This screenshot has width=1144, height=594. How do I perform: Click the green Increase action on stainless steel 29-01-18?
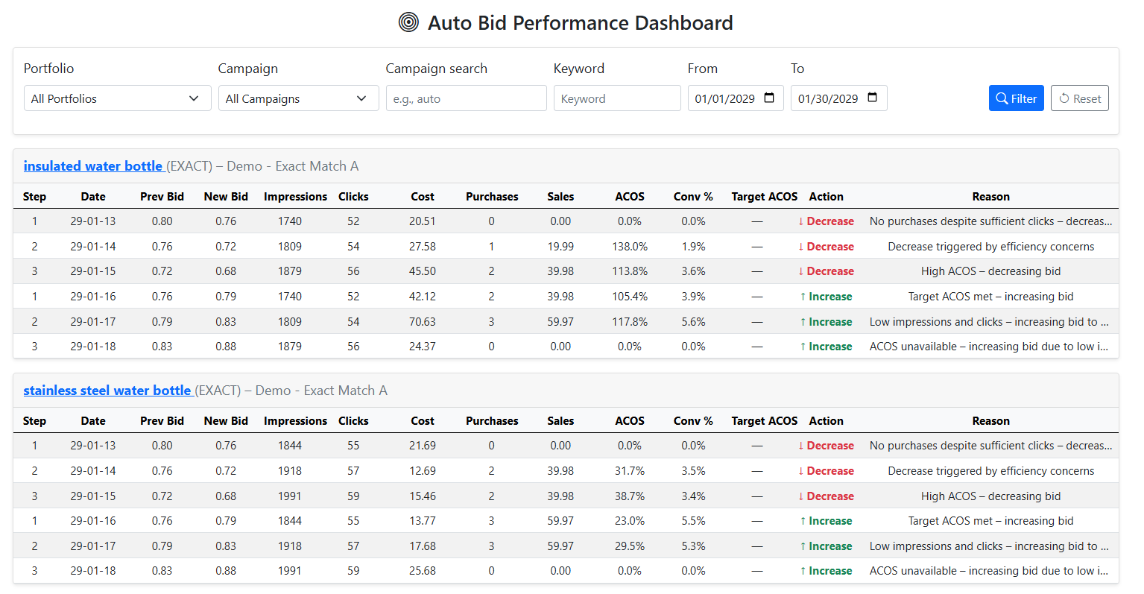pos(826,571)
